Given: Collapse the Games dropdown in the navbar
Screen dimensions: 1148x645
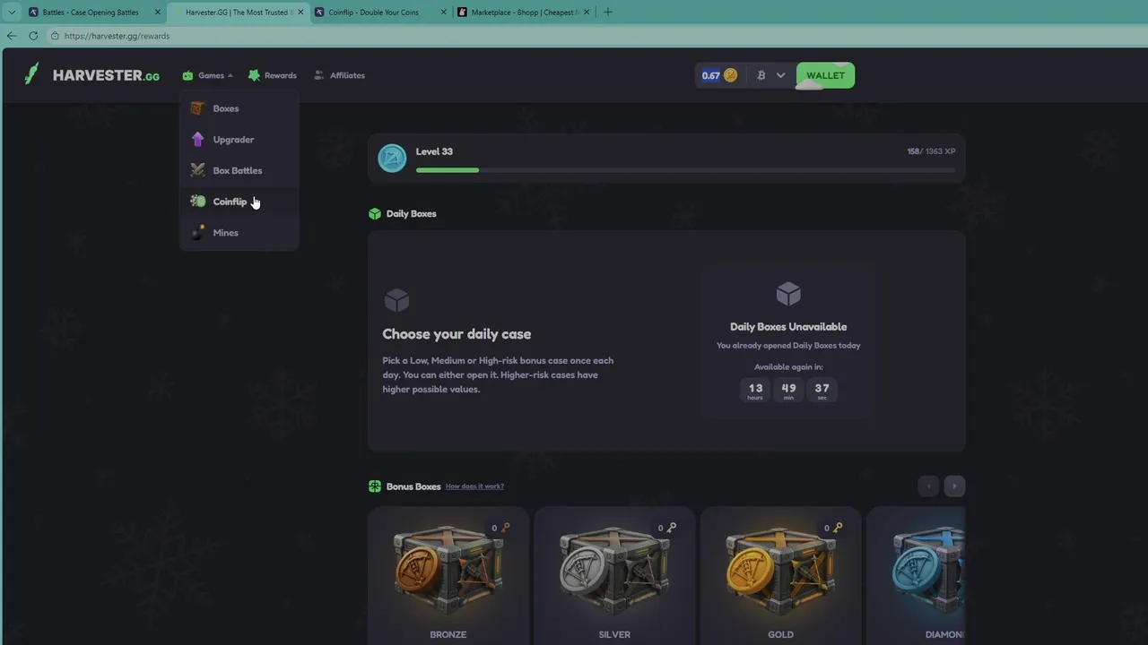Looking at the screenshot, I should tap(207, 75).
